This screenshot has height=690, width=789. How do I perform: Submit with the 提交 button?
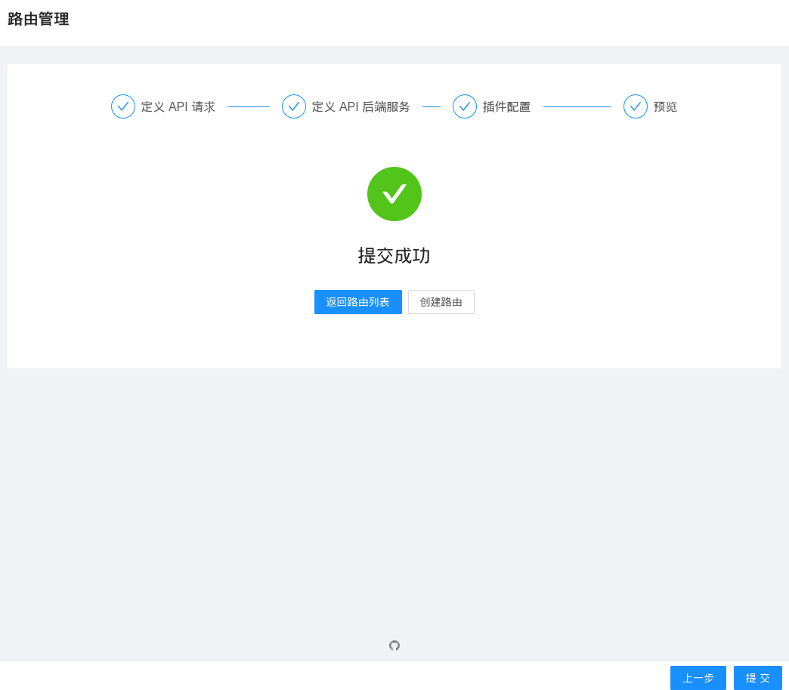(x=758, y=678)
